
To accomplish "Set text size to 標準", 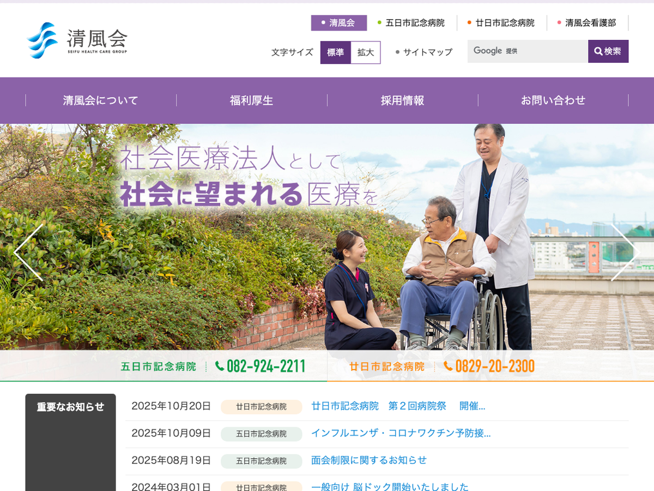I will [335, 52].
